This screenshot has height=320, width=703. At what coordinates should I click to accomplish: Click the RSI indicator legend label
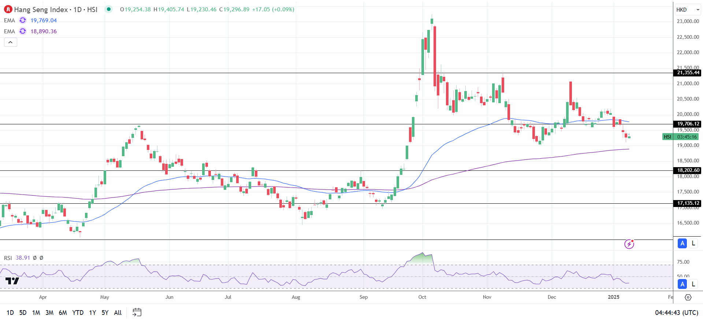(x=8, y=258)
